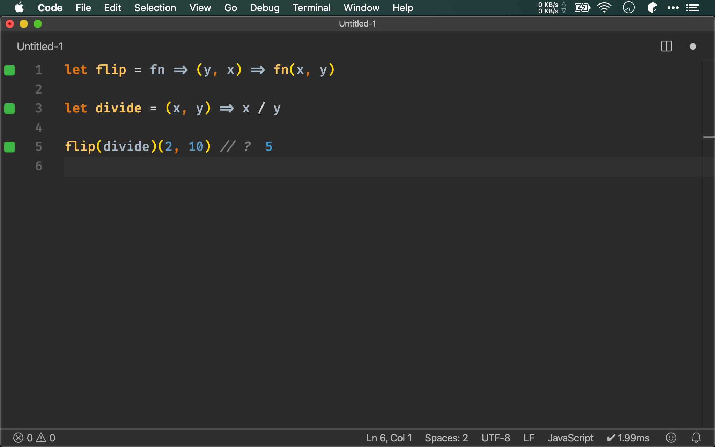Click the network speed KB/s indicator
The width and height of the screenshot is (715, 447).
(x=552, y=8)
